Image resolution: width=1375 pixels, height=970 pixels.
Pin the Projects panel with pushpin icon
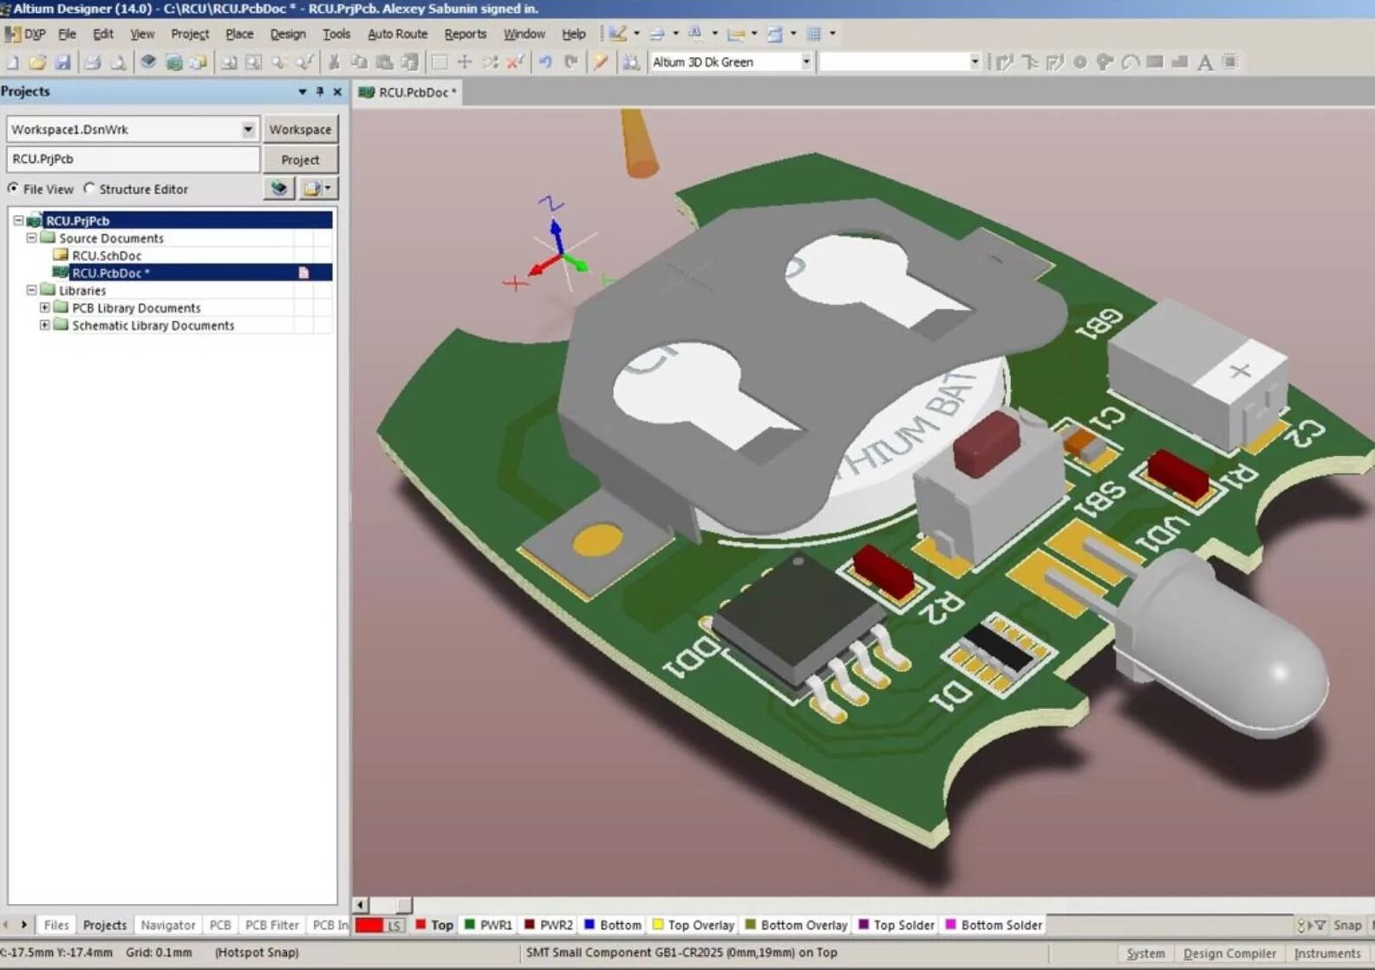[319, 91]
